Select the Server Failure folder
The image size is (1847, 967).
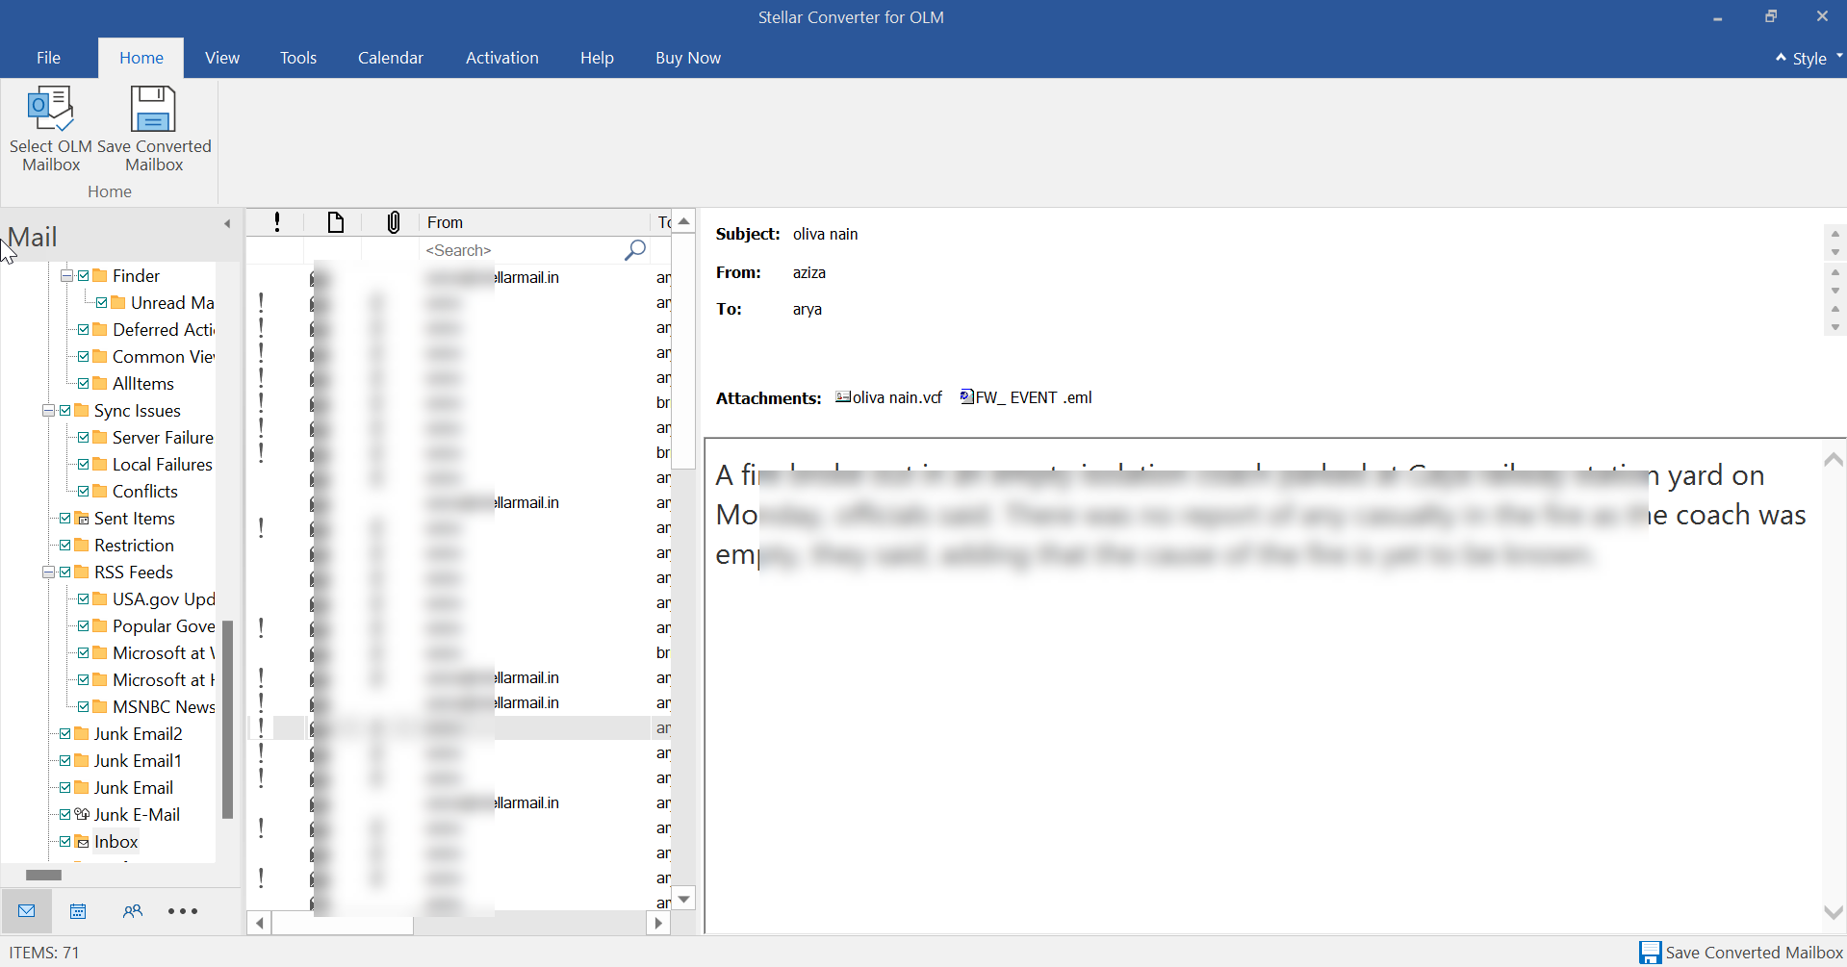(163, 438)
